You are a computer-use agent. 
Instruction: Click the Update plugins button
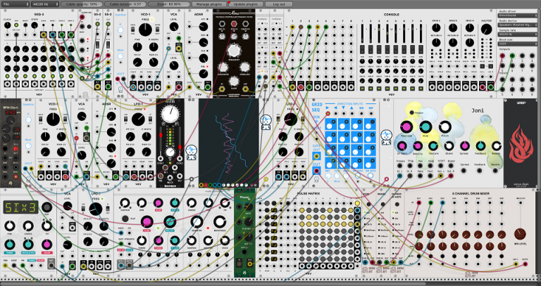pos(246,4)
